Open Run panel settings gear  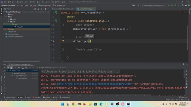coord(184,64)
